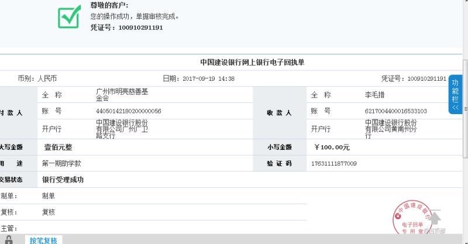This screenshot has width=468, height=244.
Task: Click the 收款人 header cell
Action: click(280, 113)
